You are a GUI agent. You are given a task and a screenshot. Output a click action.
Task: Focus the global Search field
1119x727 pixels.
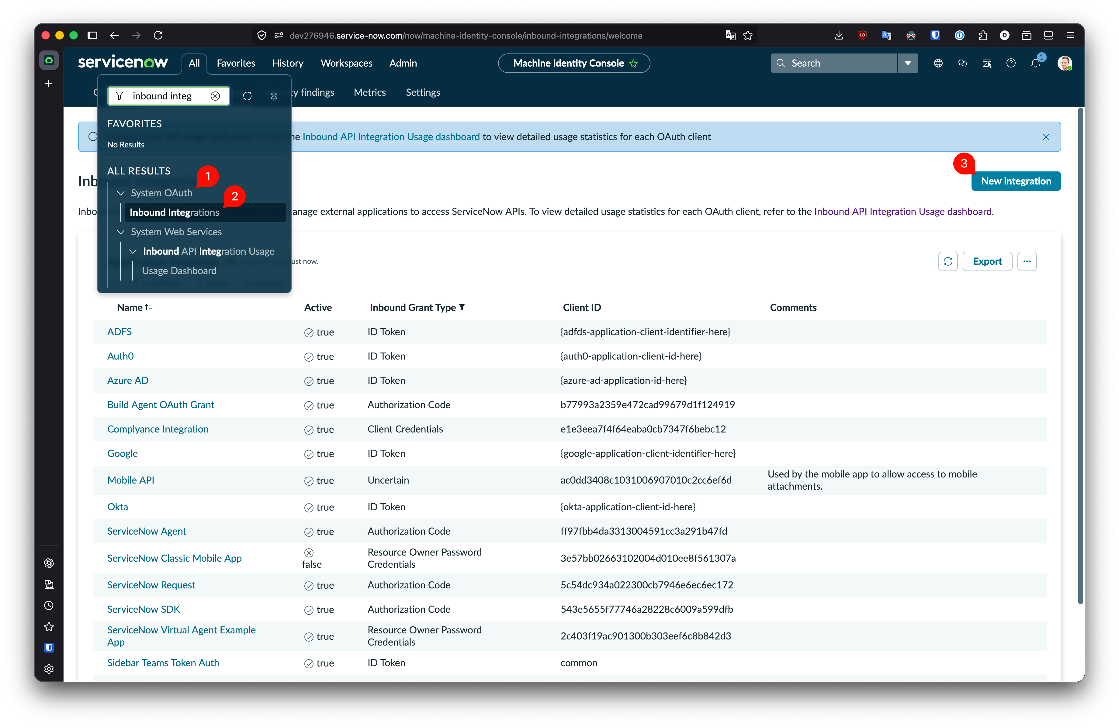click(833, 63)
